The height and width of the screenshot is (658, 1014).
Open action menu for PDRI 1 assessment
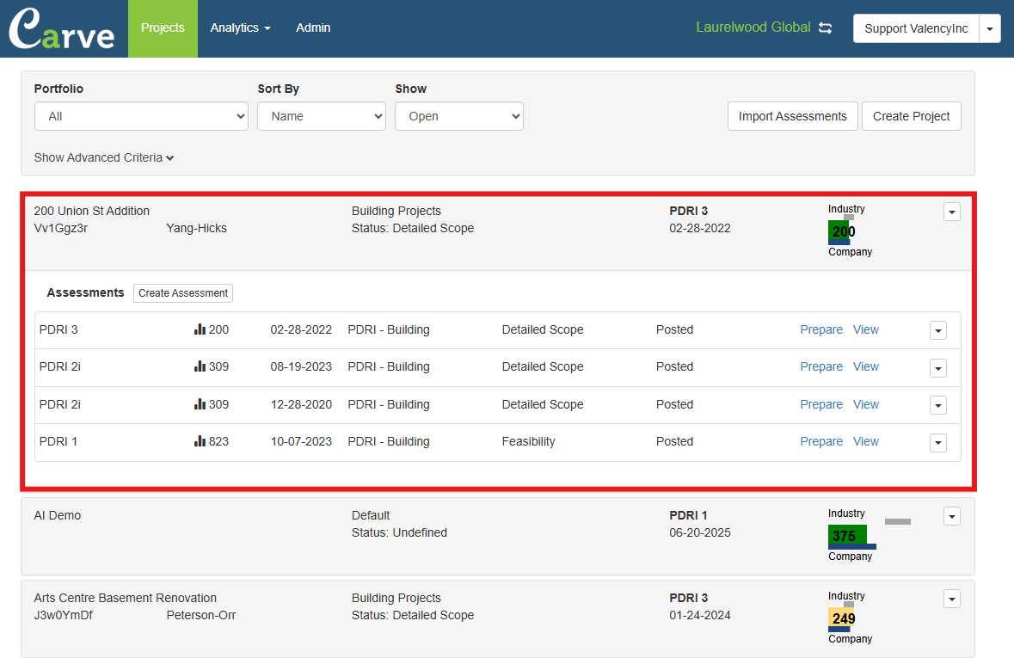(x=938, y=442)
